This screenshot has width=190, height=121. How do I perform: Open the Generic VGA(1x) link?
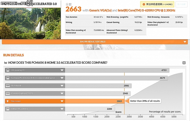point(100,11)
